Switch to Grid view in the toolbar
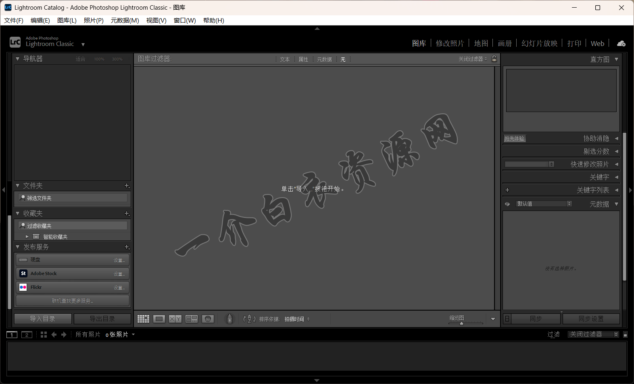This screenshot has height=384, width=634. (143, 319)
